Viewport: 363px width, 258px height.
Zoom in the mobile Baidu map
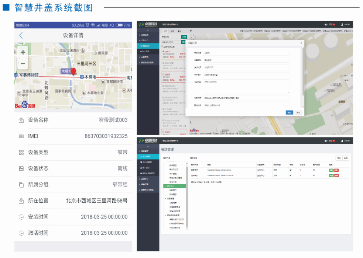[23, 52]
